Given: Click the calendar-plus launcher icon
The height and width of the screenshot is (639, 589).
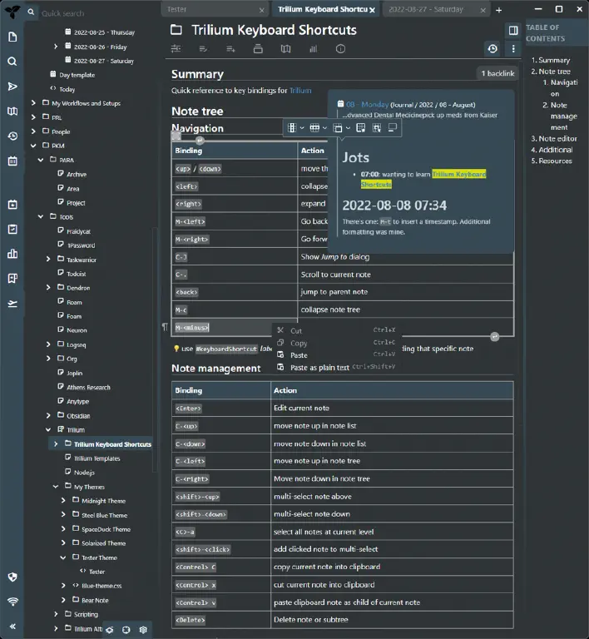Looking at the screenshot, I should coord(12,205).
